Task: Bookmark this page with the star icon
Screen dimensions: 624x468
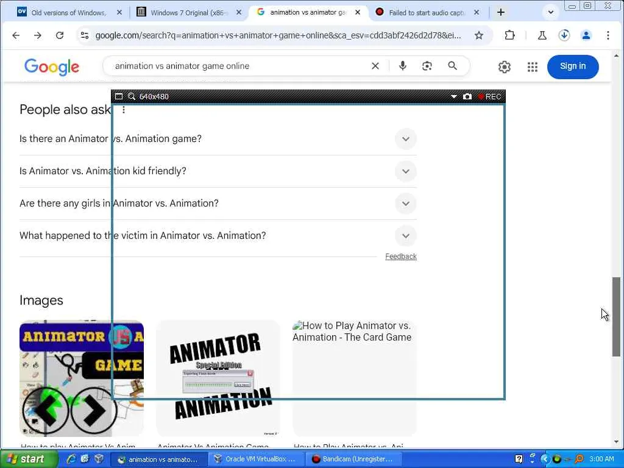Action: click(479, 35)
